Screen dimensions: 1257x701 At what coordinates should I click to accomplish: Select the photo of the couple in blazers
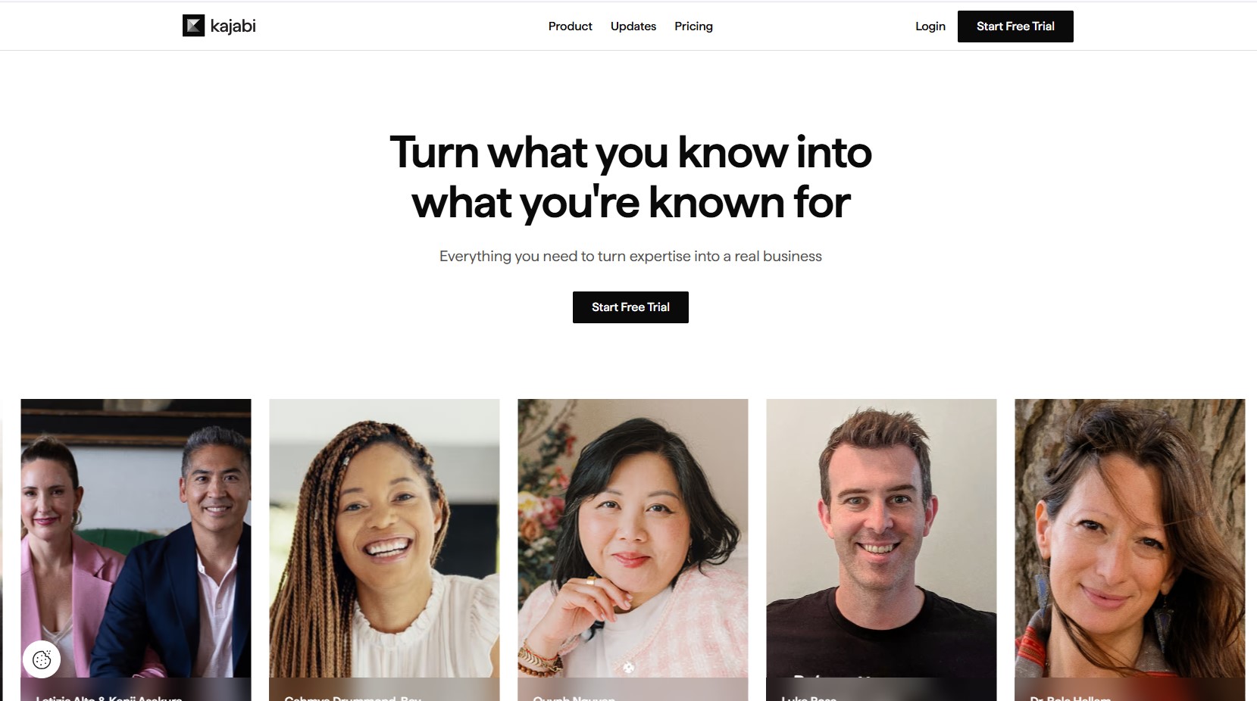click(x=136, y=537)
